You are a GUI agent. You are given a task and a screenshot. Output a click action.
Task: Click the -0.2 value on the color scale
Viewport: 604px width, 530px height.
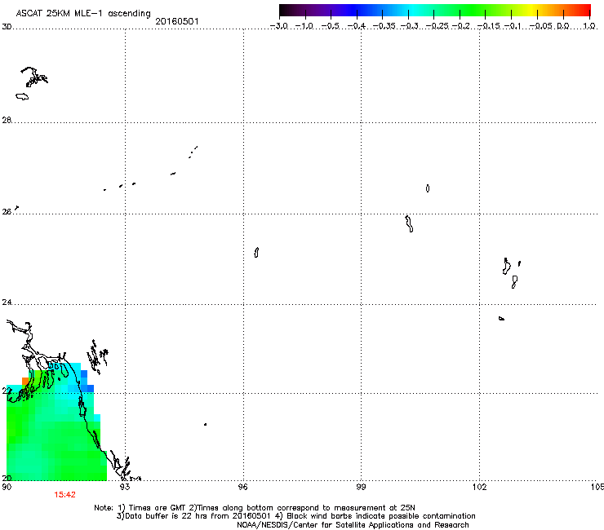tap(460, 26)
